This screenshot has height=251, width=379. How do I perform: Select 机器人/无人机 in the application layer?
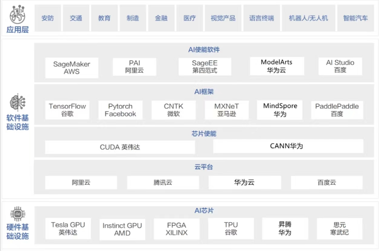pos(309,17)
